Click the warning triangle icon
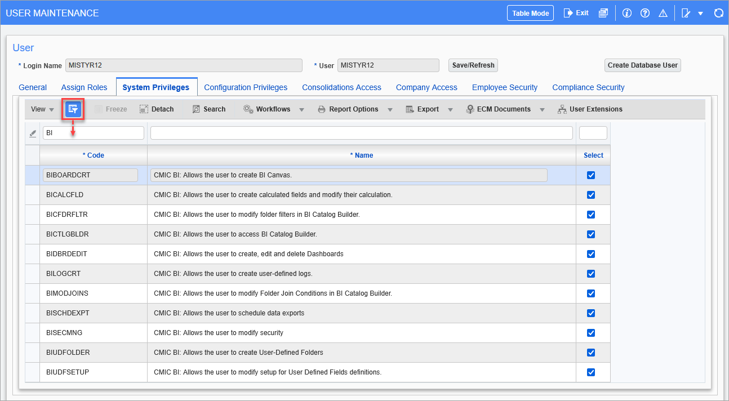The height and width of the screenshot is (401, 729). pyautogui.click(x=663, y=13)
